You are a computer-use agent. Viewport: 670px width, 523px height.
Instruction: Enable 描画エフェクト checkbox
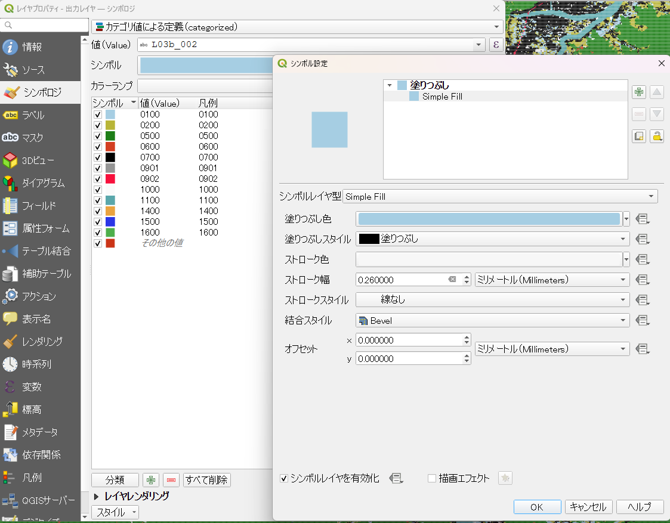(x=432, y=478)
